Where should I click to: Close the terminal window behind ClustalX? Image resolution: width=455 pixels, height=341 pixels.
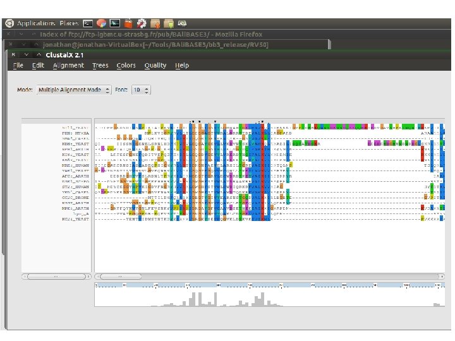11,44
